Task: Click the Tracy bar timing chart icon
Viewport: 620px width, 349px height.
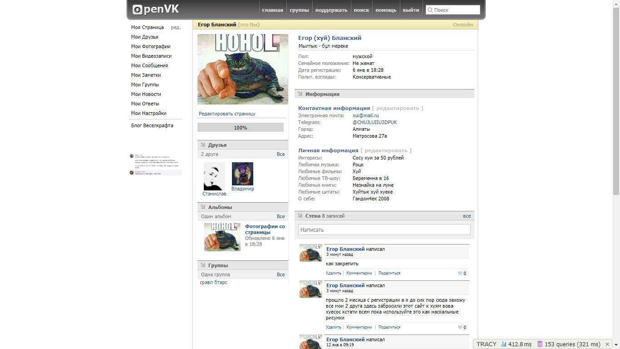Action: click(503, 344)
